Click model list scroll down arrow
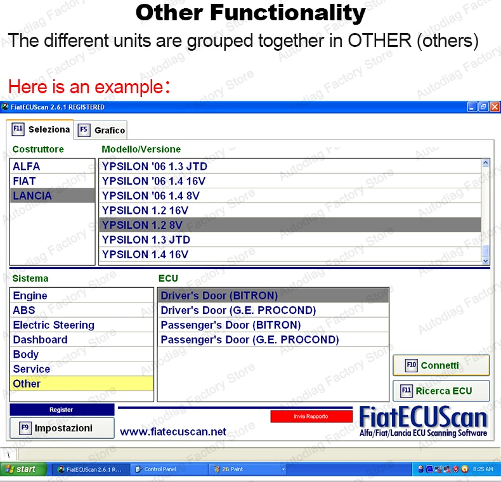Viewport: 501px width, 482px height. click(x=485, y=261)
